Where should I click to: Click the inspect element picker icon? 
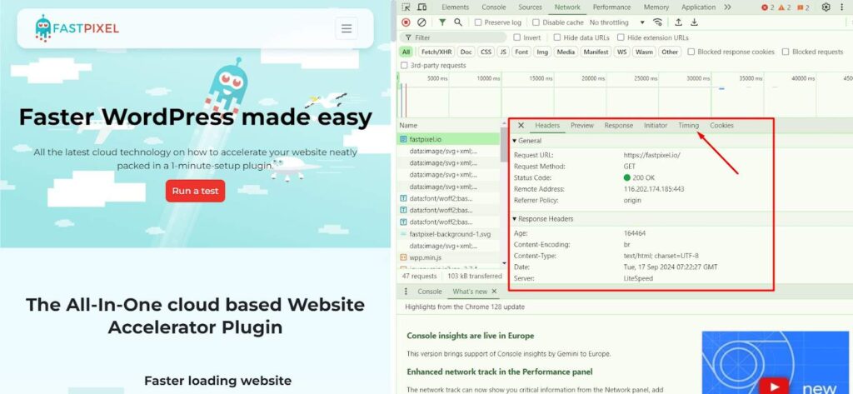coord(406,7)
